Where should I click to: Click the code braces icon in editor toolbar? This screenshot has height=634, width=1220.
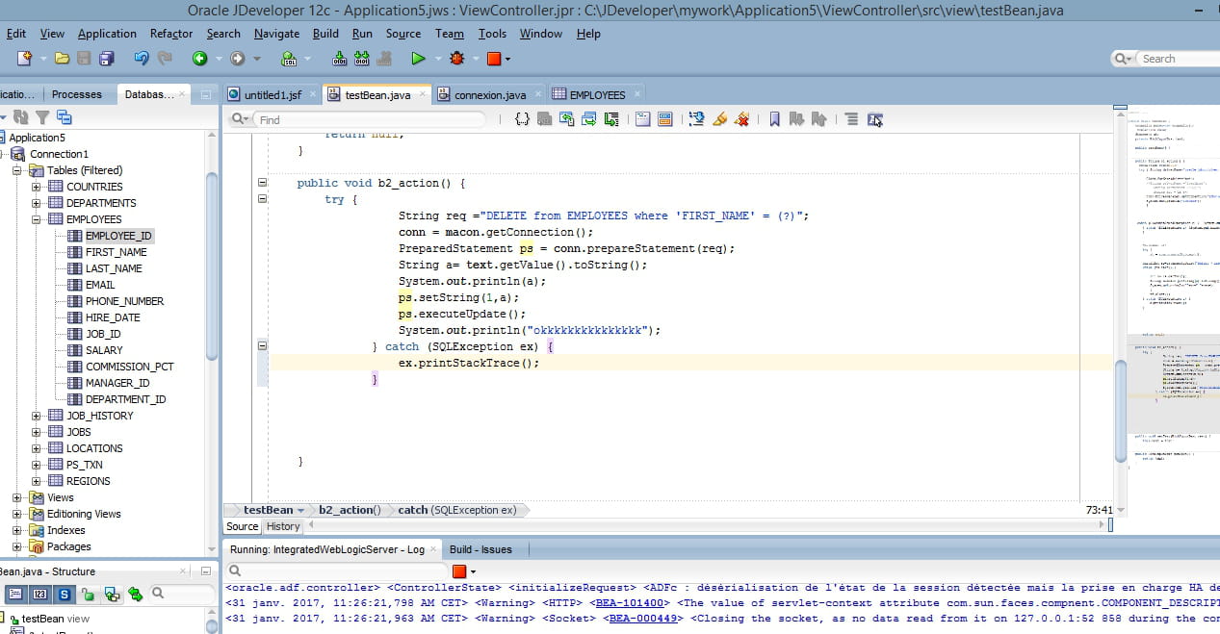pos(522,119)
